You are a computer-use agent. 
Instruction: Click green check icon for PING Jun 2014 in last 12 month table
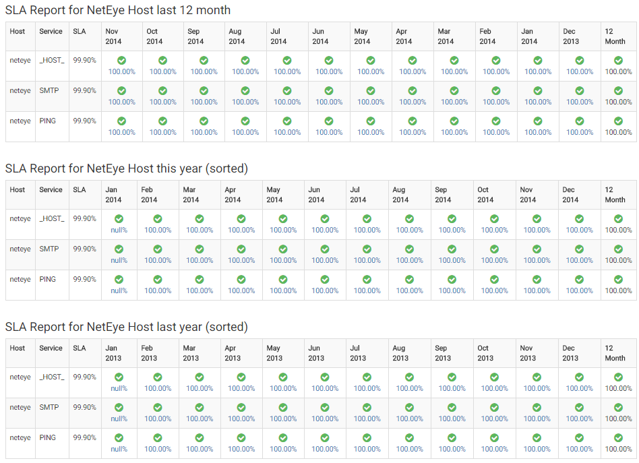coord(328,121)
